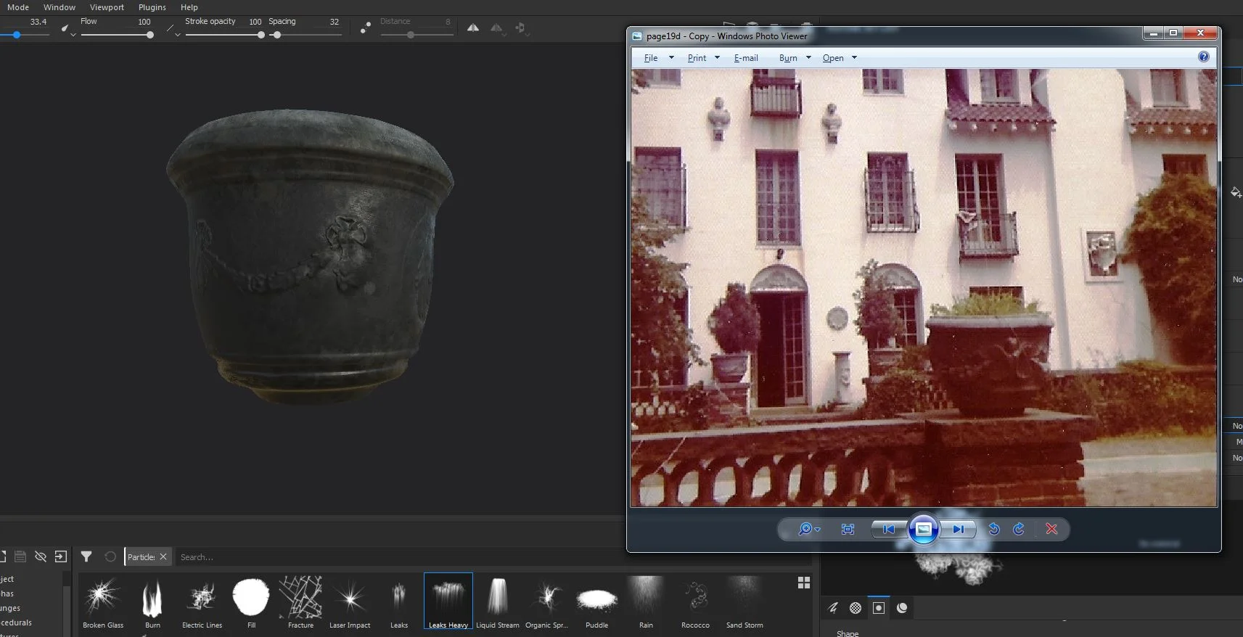Adjust the brush size slider at 33.4

[x=25, y=35]
